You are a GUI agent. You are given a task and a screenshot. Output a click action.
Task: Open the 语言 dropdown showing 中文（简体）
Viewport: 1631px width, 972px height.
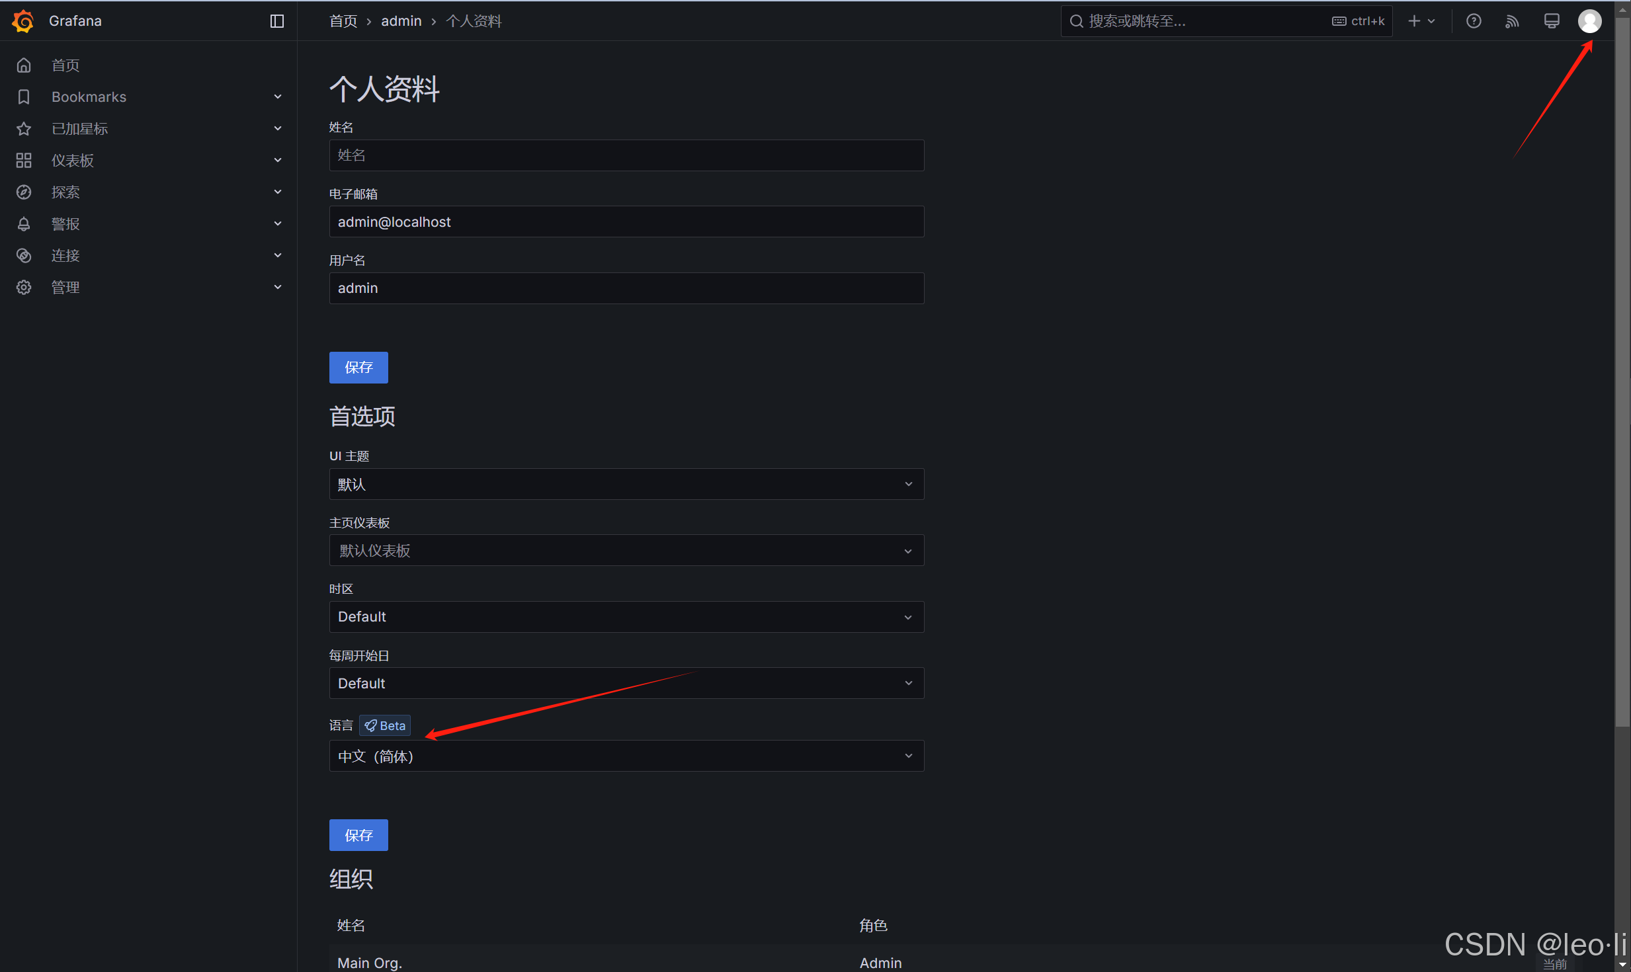coord(626,756)
